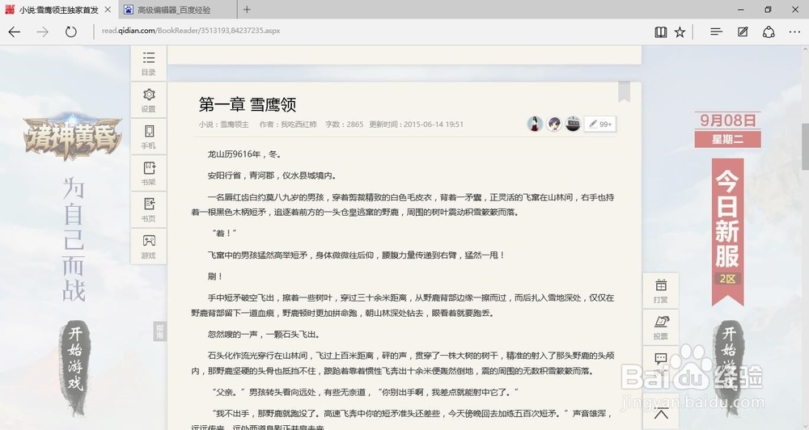809x430 pixels.
Task: Open the Share icon in toolbar
Action: coord(769,32)
